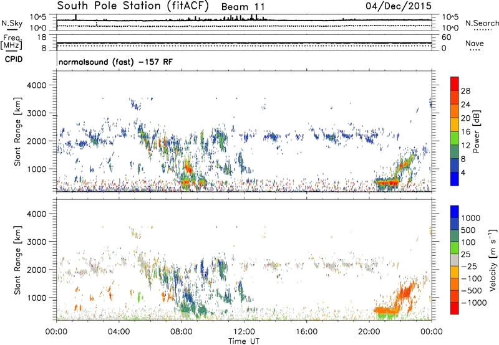Click the 'South Pole Station (fitACF)' title

(x=133, y=6)
